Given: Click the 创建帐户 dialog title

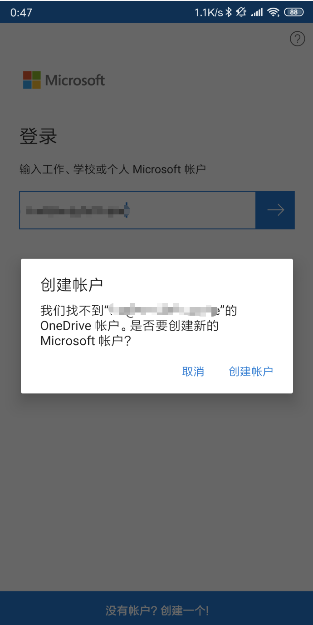Looking at the screenshot, I should pos(72,284).
